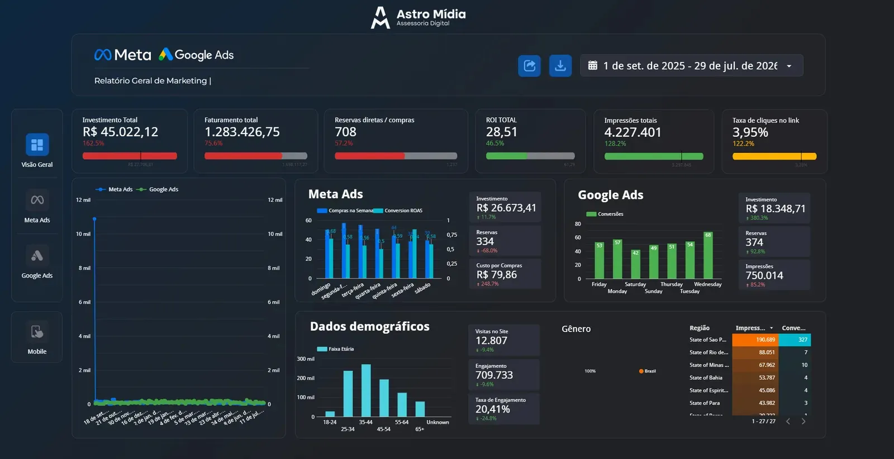This screenshot has height=459, width=894.
Task: Open the Meta Ads sidebar icon
Action: pyautogui.click(x=37, y=200)
